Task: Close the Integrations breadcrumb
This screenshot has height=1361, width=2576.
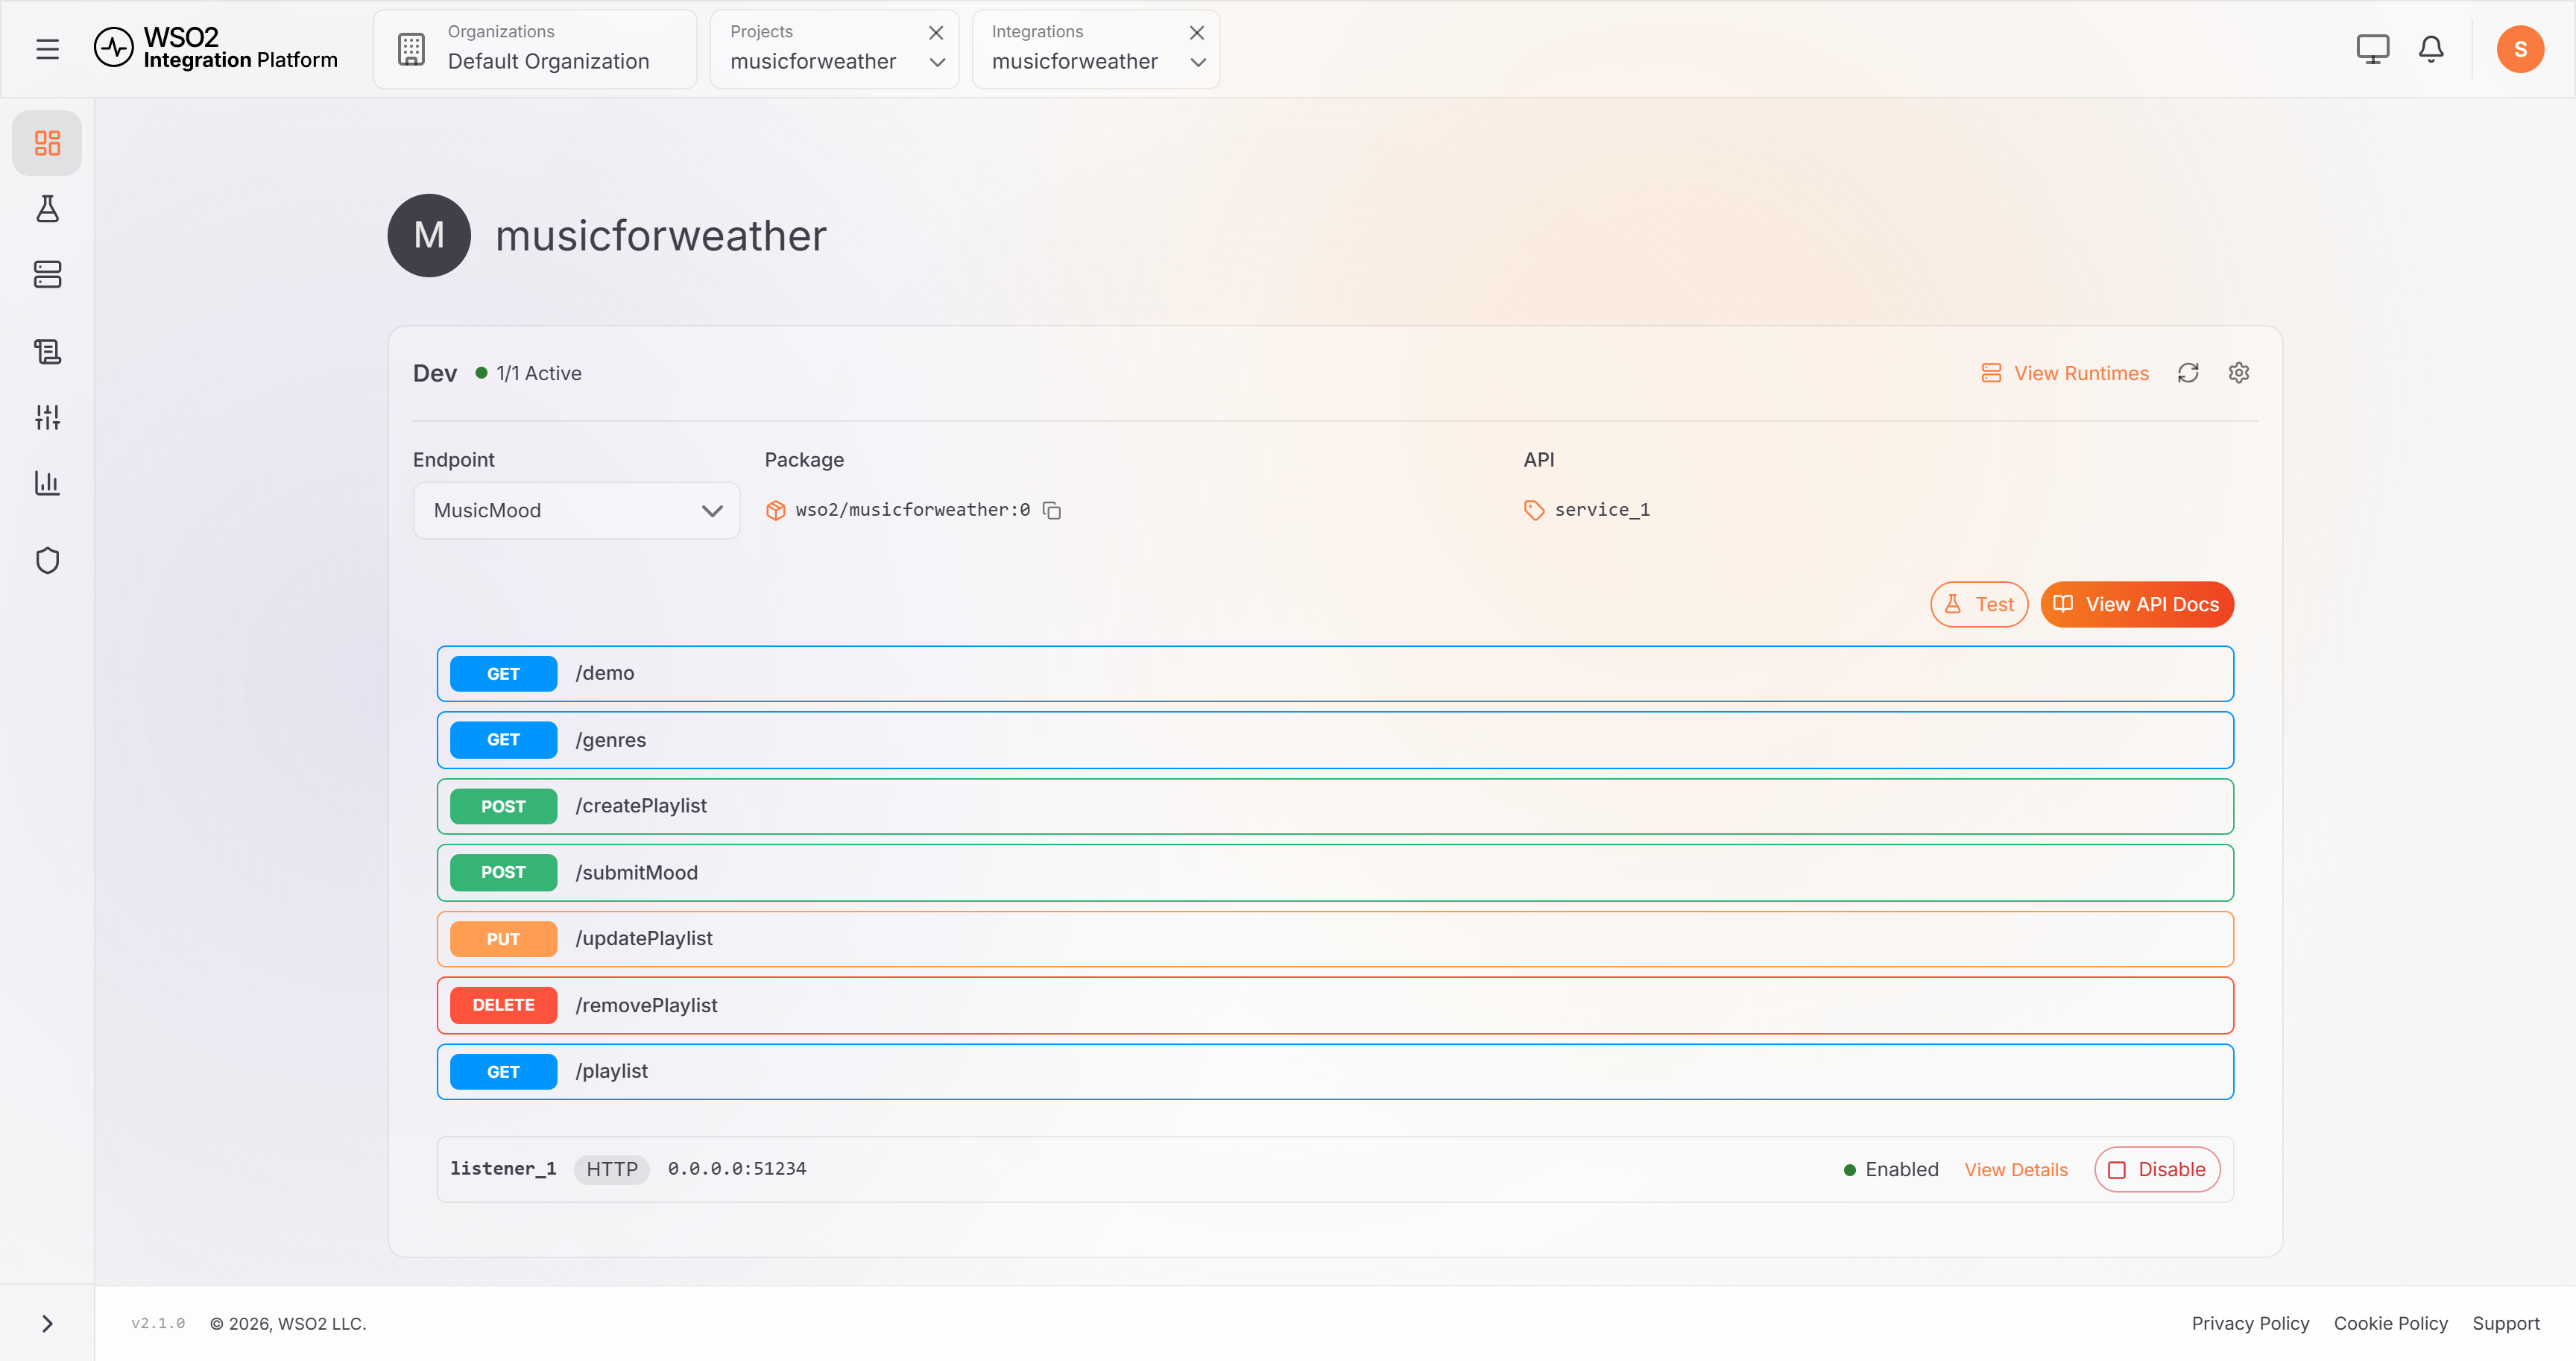Action: (1197, 32)
